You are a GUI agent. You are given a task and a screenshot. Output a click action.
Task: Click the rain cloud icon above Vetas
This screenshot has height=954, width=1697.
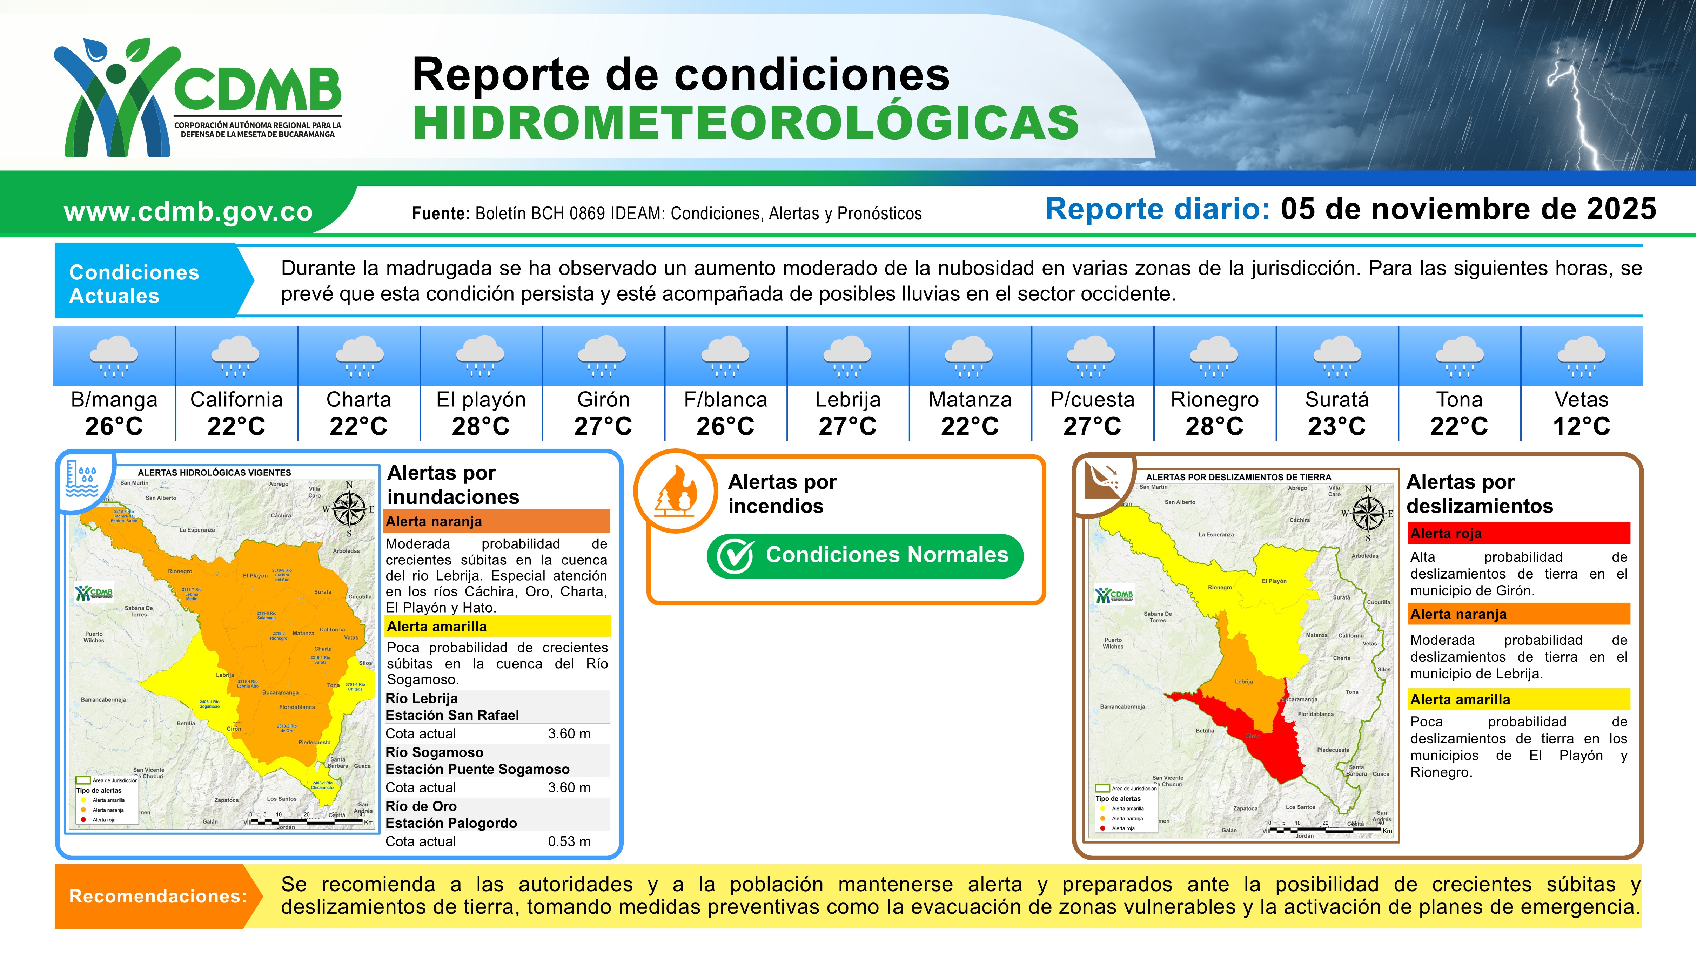[1581, 356]
